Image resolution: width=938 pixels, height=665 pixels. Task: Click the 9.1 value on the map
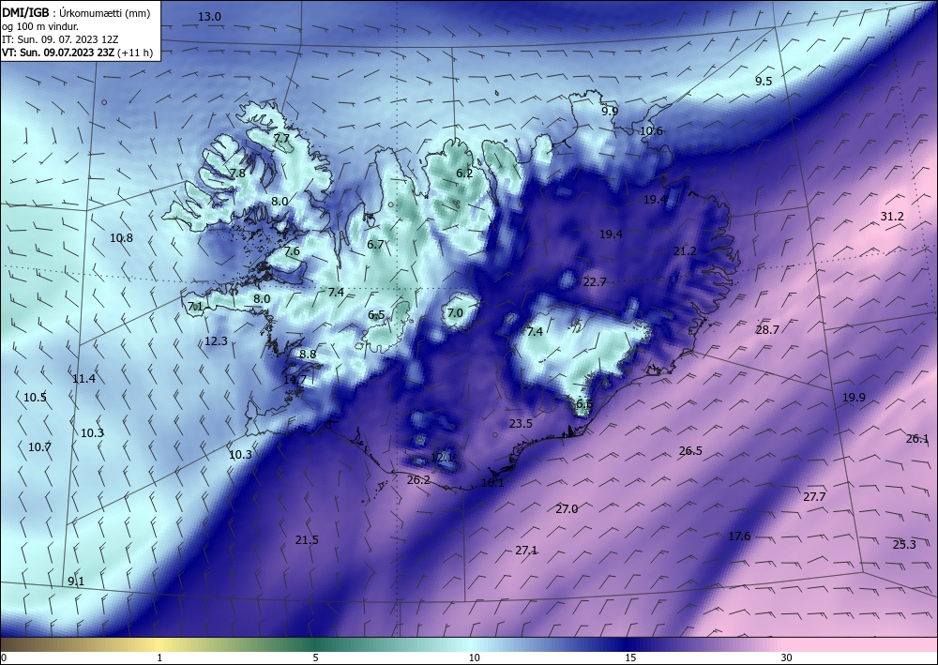tap(76, 582)
